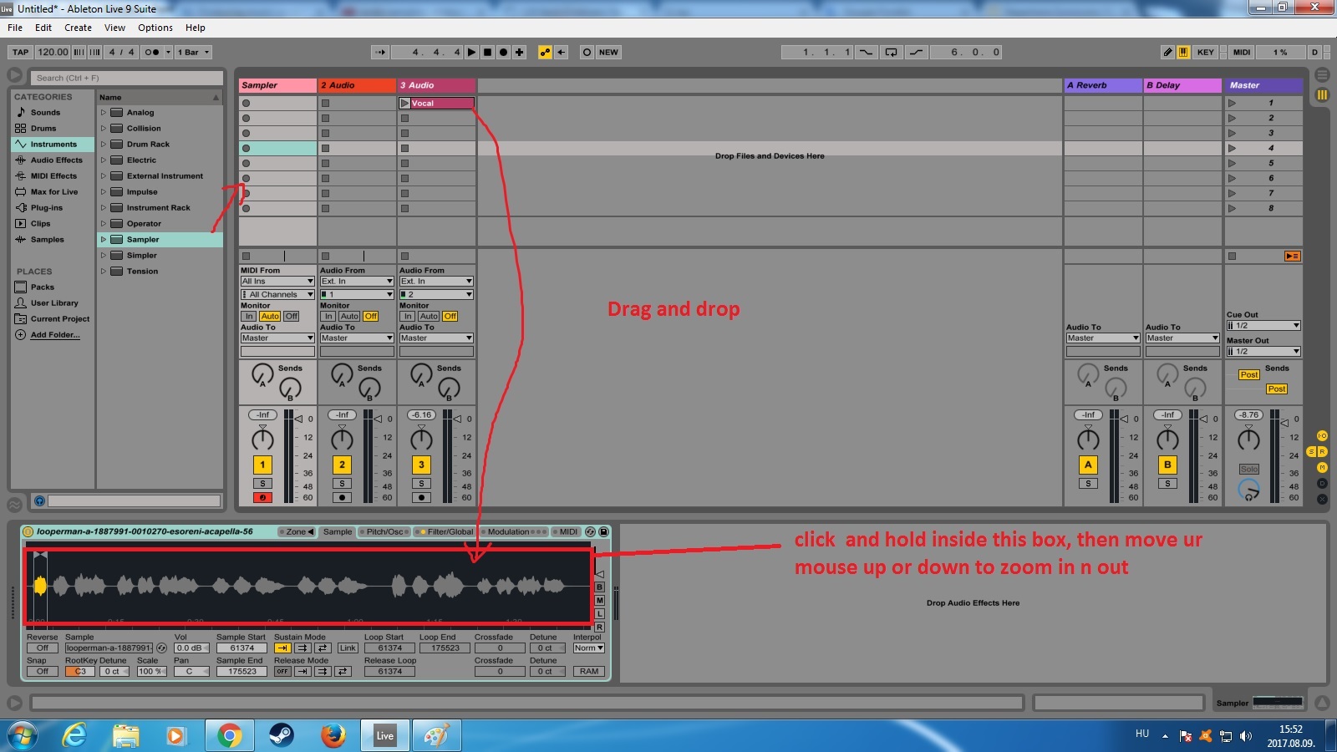This screenshot has height=752, width=1337.
Task: Toggle the Automation Arm button
Action: (545, 52)
